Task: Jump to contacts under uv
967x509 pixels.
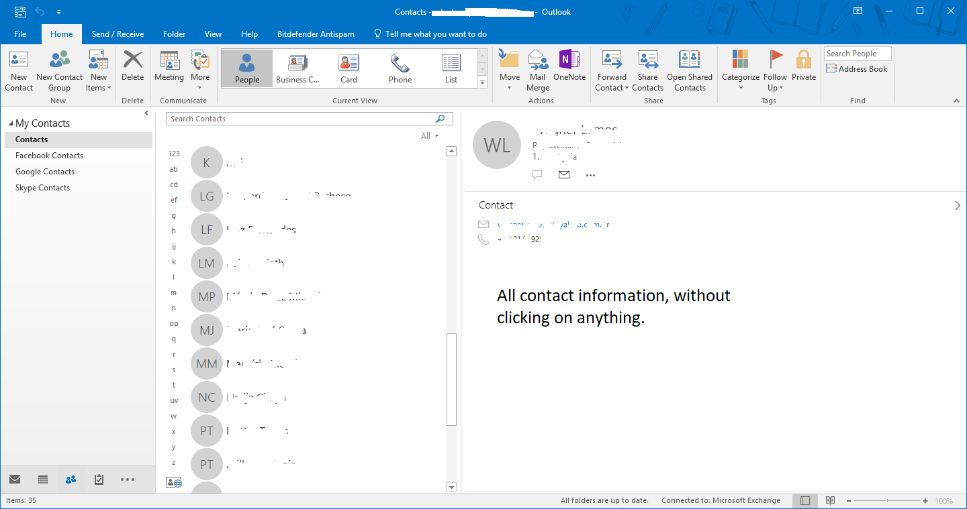Action: (174, 401)
